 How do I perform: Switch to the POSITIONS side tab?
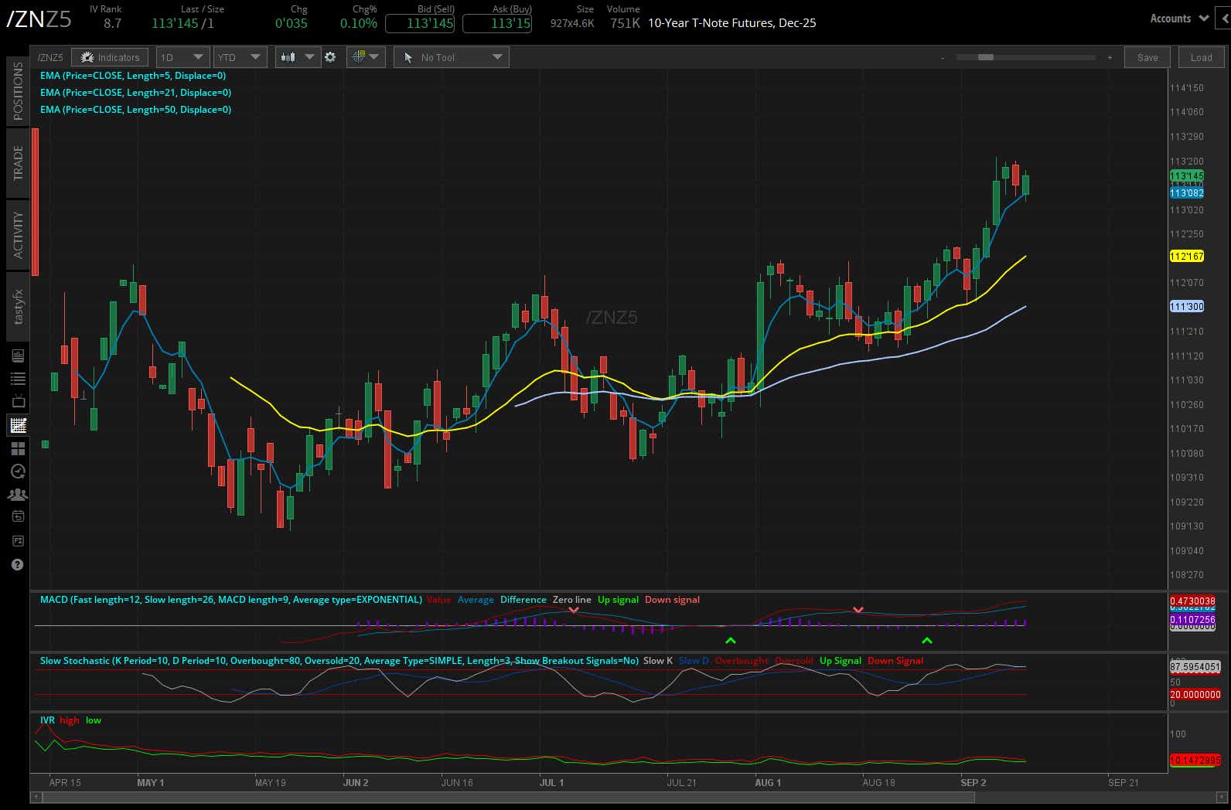click(18, 91)
